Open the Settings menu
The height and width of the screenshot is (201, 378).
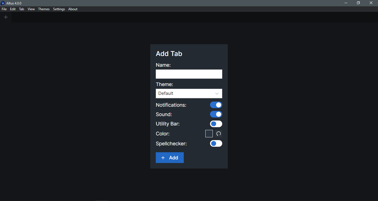(59, 9)
